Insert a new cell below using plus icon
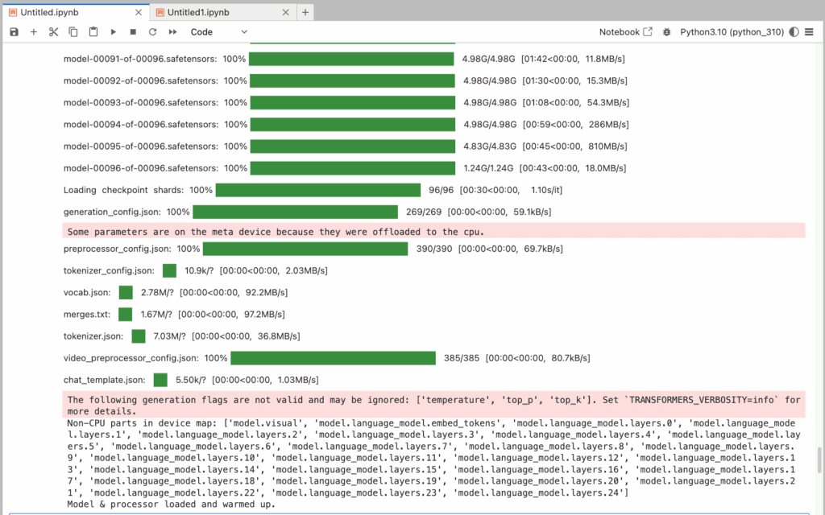 point(33,32)
